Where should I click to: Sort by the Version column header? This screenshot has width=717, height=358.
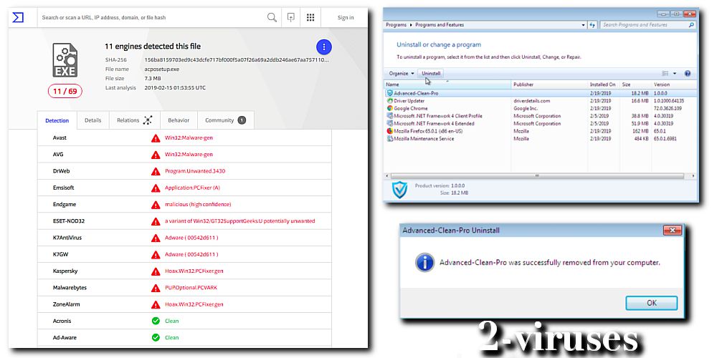coord(673,84)
